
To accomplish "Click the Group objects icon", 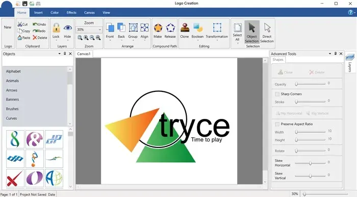I will click(x=133, y=28).
